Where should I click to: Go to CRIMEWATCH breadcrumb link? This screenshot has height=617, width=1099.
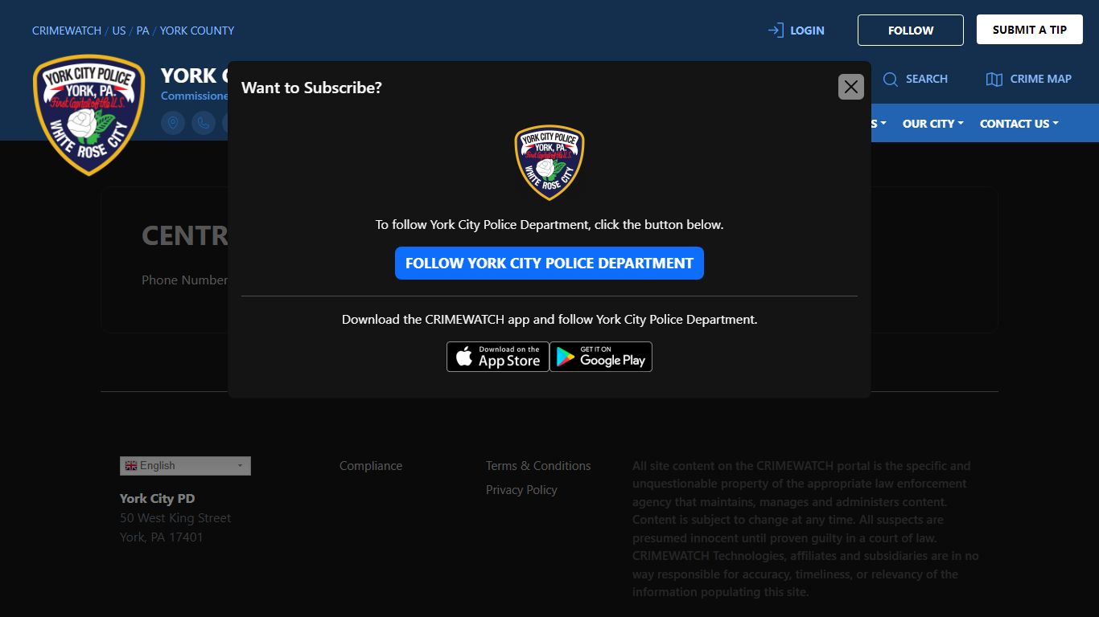pyautogui.click(x=67, y=31)
